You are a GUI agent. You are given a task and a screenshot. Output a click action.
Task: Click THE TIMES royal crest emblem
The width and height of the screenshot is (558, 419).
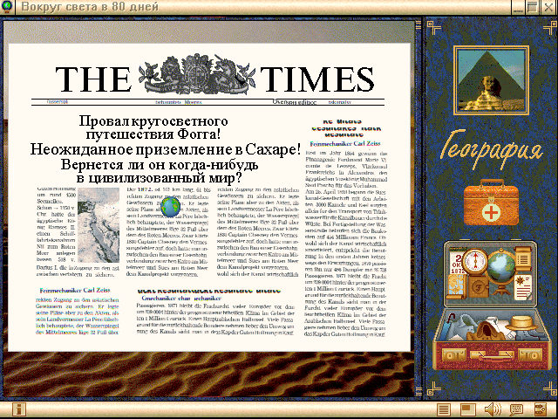197,74
